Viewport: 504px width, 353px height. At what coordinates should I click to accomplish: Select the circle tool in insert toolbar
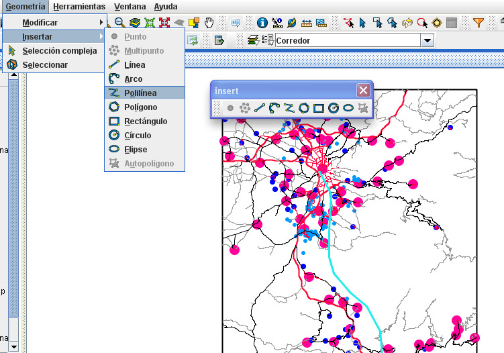(334, 107)
